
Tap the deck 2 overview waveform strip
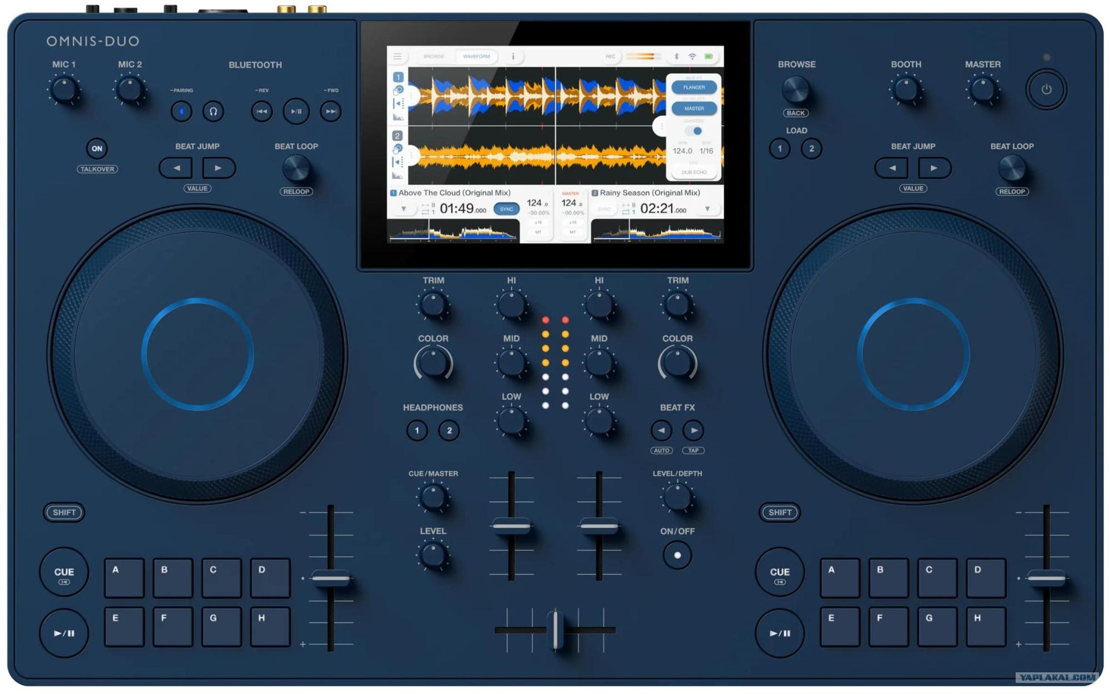tap(657, 230)
